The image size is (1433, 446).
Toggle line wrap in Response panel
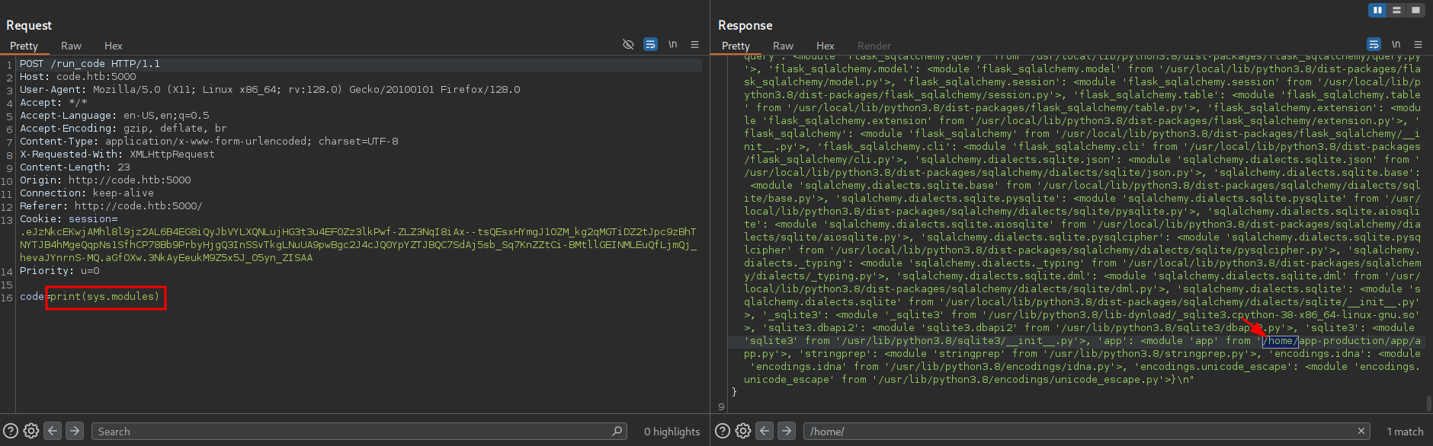point(1374,45)
